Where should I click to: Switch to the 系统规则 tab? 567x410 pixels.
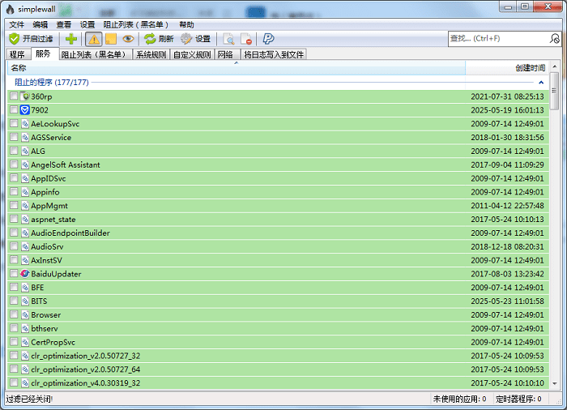coord(151,54)
